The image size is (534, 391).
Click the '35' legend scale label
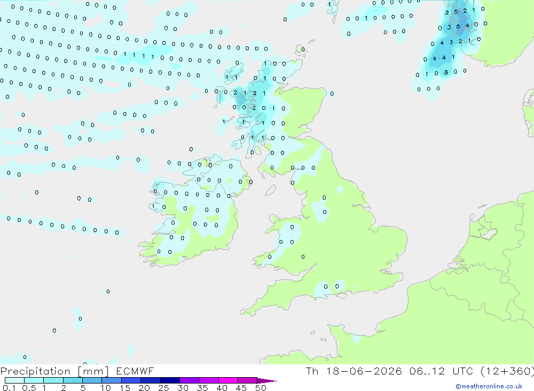202,388
